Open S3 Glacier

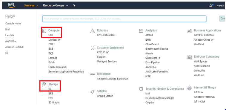point(54,103)
